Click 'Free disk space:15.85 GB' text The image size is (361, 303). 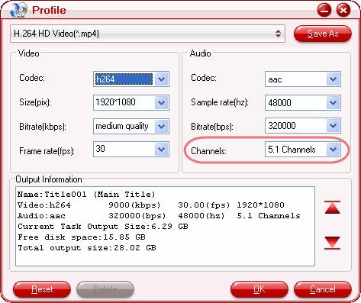82,237
